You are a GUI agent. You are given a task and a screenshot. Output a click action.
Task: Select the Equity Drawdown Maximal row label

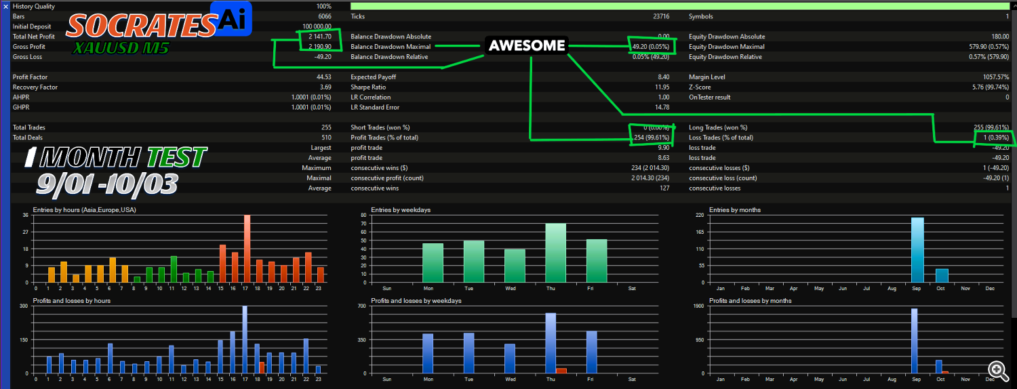(x=726, y=47)
